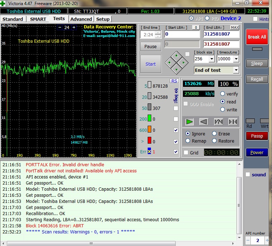Open the End of test dropdown
The image size is (272, 246).
(236, 70)
